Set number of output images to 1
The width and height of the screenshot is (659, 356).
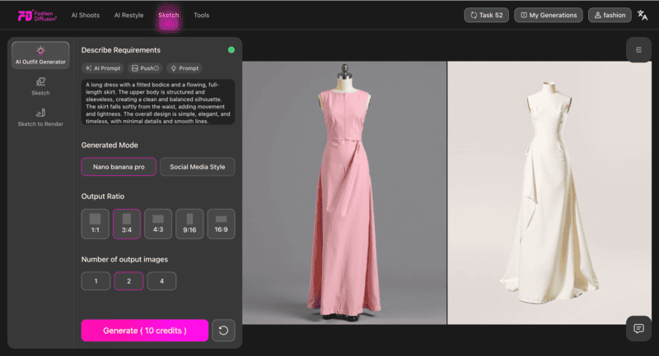click(96, 281)
